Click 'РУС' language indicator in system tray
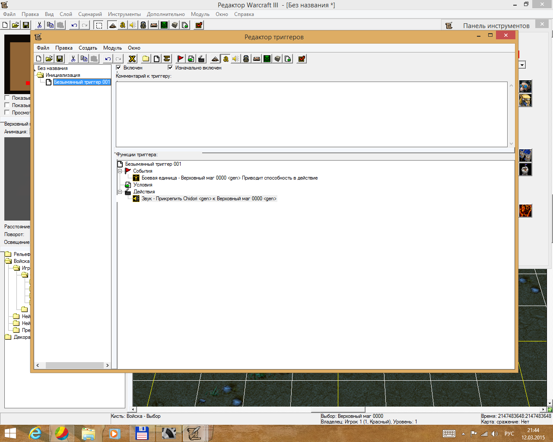The height and width of the screenshot is (442, 553). click(x=509, y=433)
